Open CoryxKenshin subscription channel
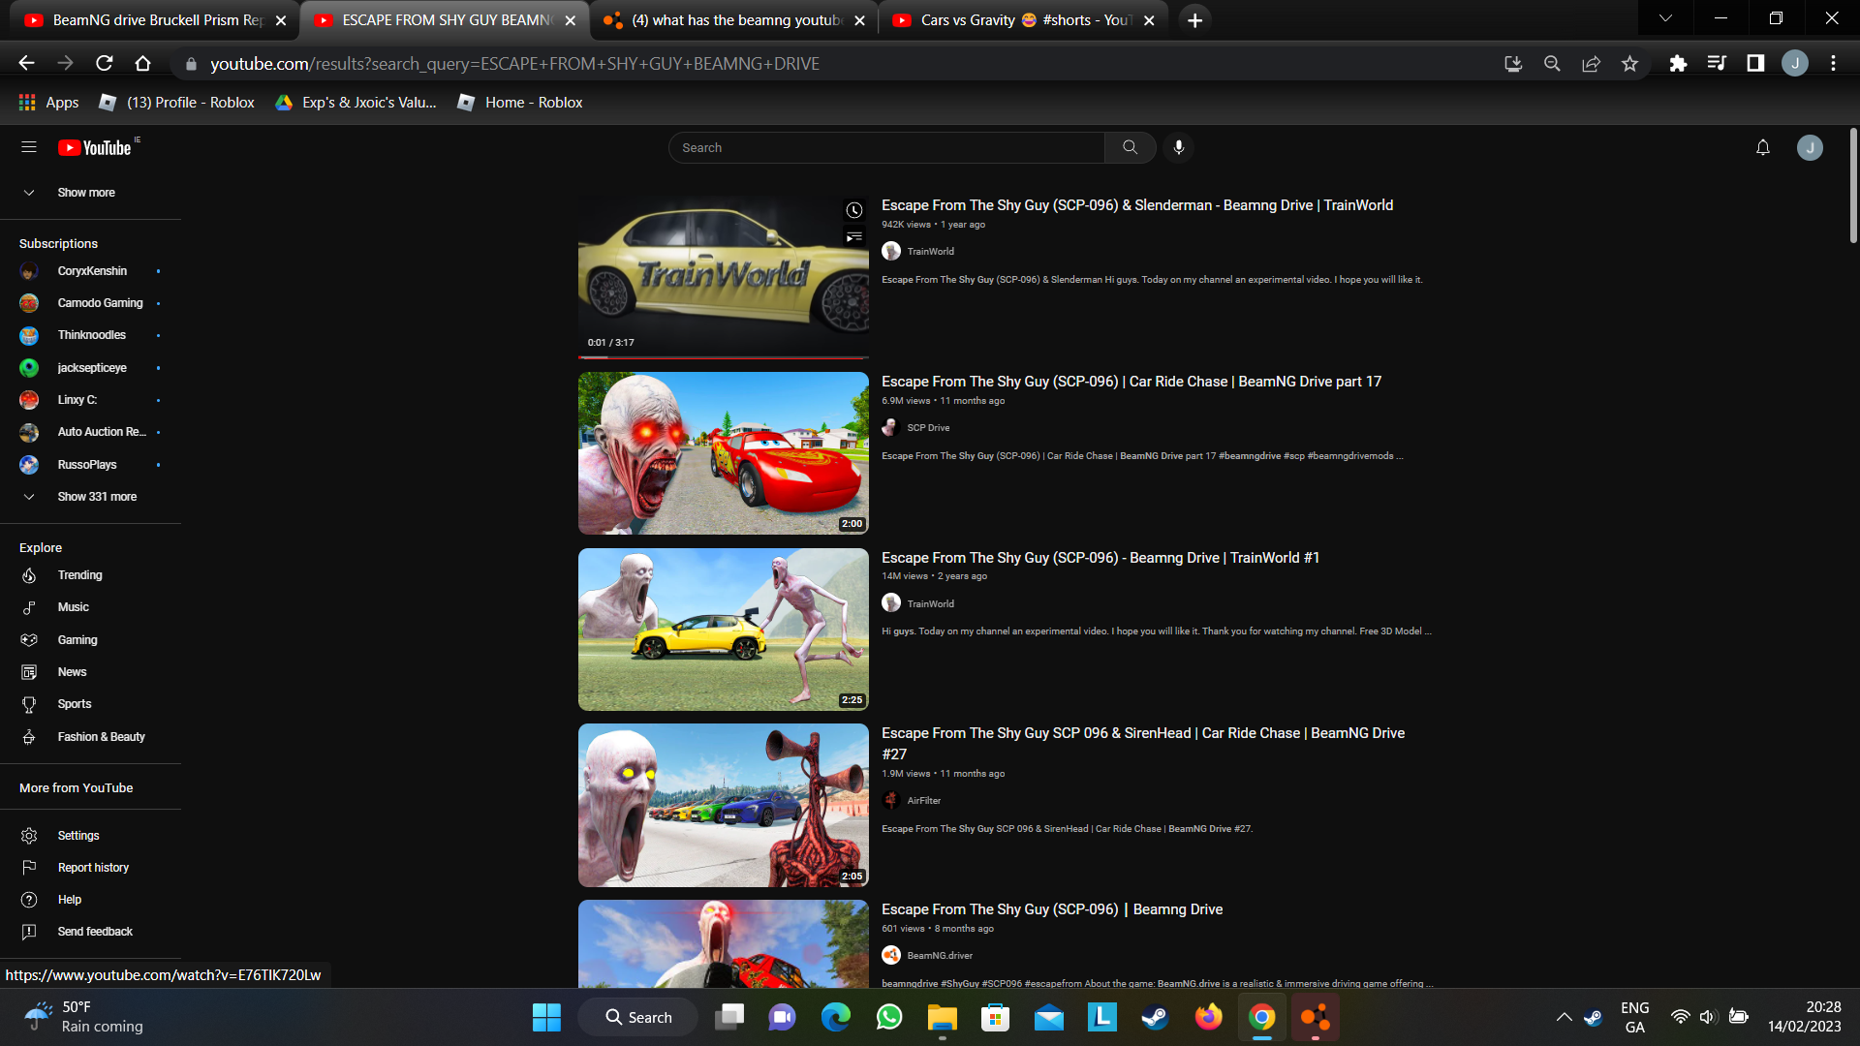This screenshot has height=1046, width=1860. [90, 271]
